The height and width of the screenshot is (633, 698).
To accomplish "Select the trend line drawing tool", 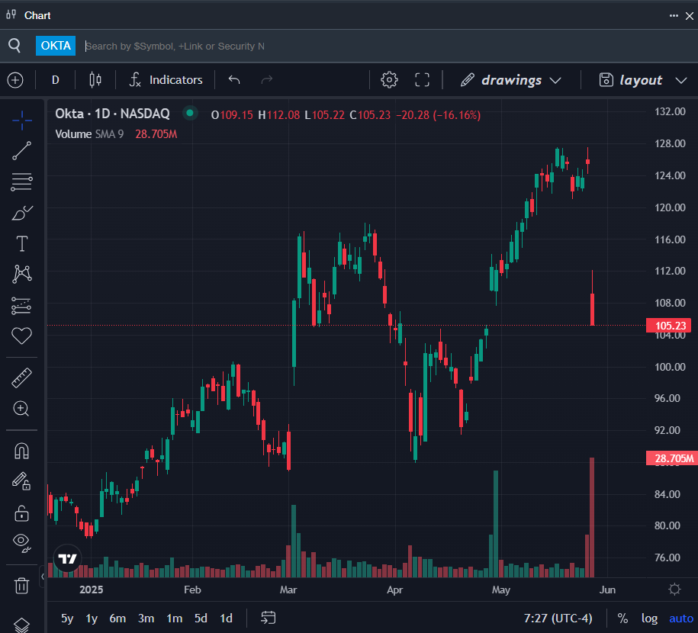I will pos(21,151).
